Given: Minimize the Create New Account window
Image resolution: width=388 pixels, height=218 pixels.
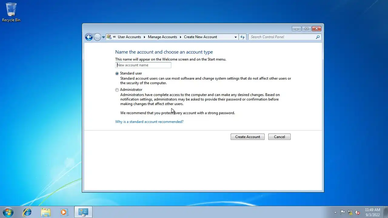Looking at the screenshot, I should (296, 29).
